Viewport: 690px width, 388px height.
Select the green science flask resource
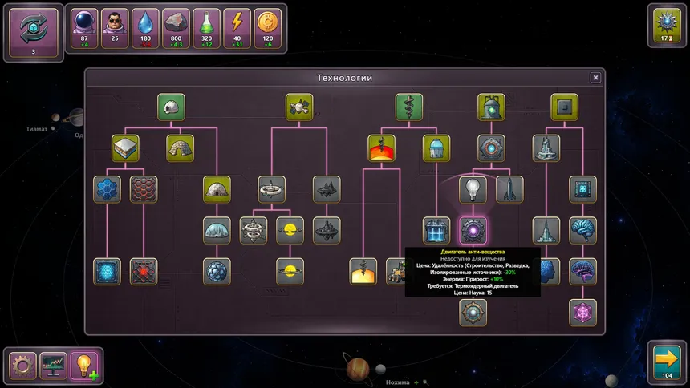click(206, 28)
